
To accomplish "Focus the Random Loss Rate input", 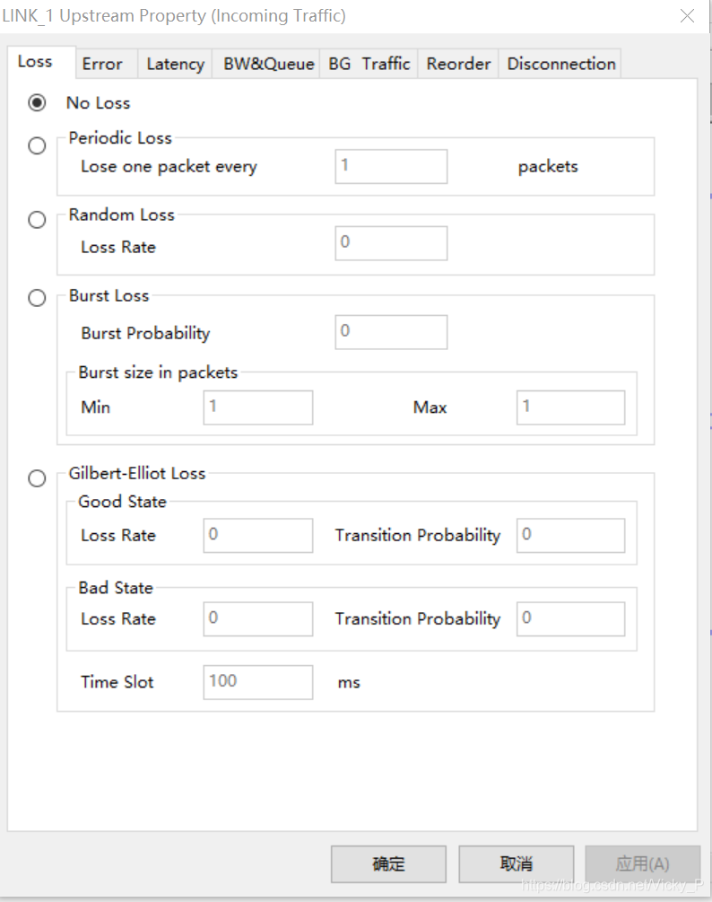I will 391,242.
